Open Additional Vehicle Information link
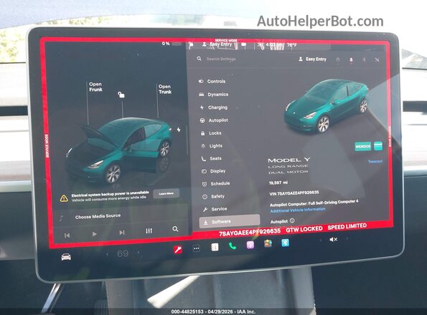Image resolution: width=427 pixels, height=315 pixels. tap(298, 210)
